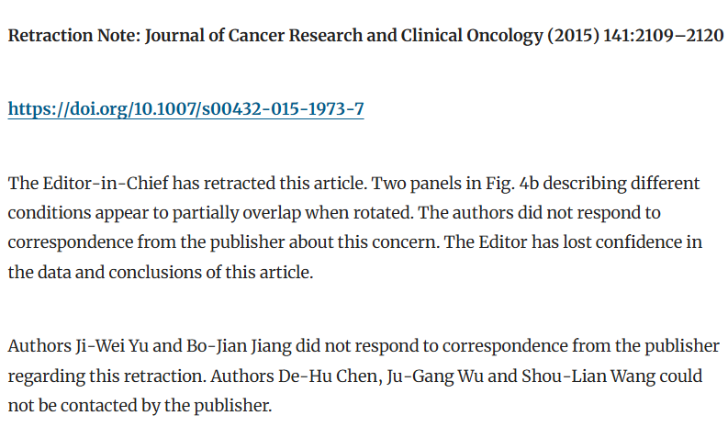Click the words Clinical Oncology in the heading
Viewport: 728px width, 438px height.
[x=472, y=36]
